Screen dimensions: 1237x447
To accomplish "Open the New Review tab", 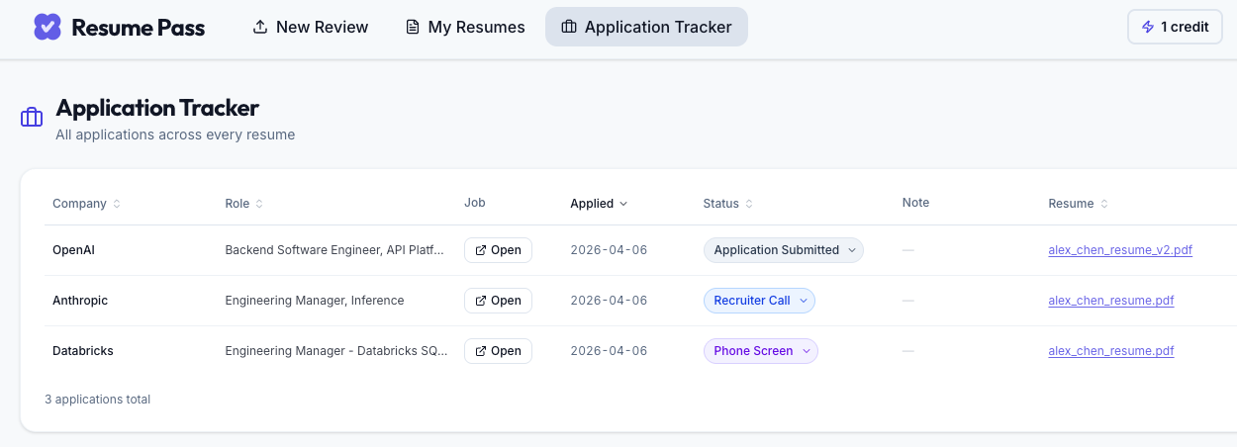I will coord(311,27).
